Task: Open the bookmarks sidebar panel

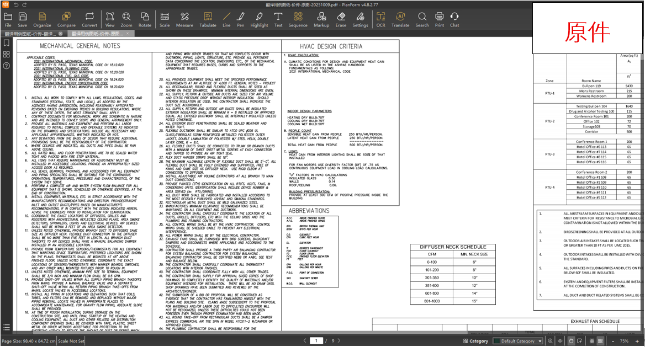Action: 7,42
